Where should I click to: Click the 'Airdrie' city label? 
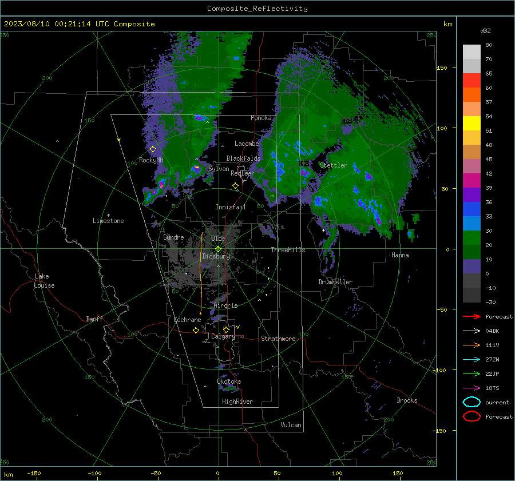pos(225,305)
